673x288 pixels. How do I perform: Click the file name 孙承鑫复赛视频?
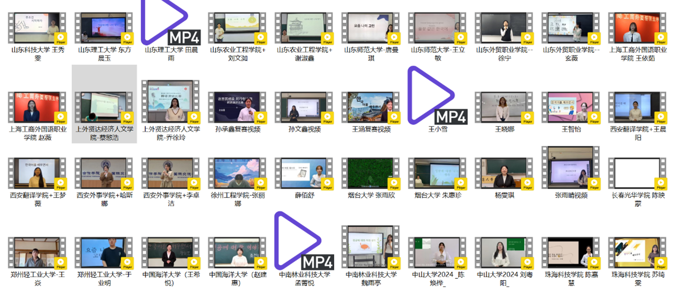237,129
